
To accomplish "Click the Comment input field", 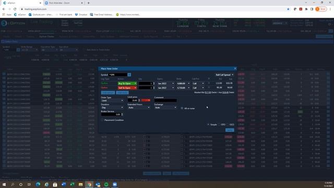I will pyautogui.click(x=165, y=100).
